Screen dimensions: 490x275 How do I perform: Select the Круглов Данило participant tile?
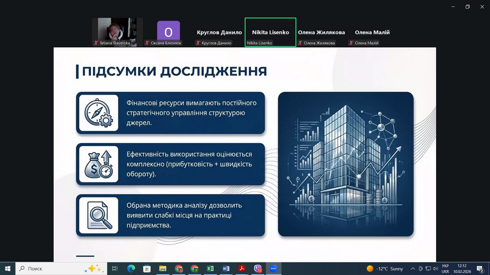tap(219, 32)
